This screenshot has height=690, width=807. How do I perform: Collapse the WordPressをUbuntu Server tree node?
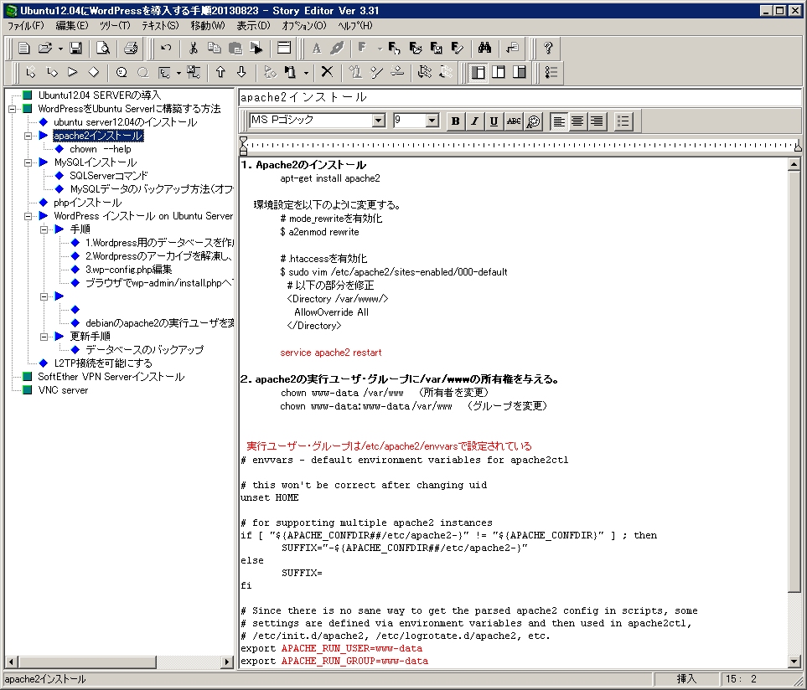pyautogui.click(x=13, y=109)
